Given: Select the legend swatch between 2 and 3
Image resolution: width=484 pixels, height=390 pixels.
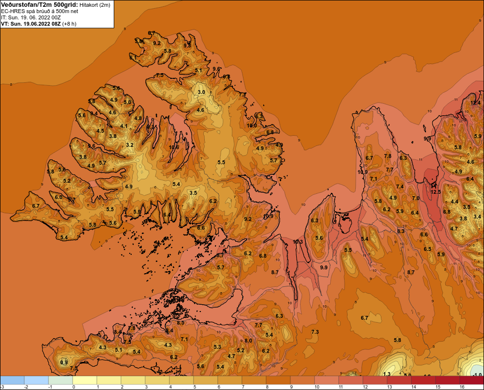Looking at the screenshot, I should 133,380.
